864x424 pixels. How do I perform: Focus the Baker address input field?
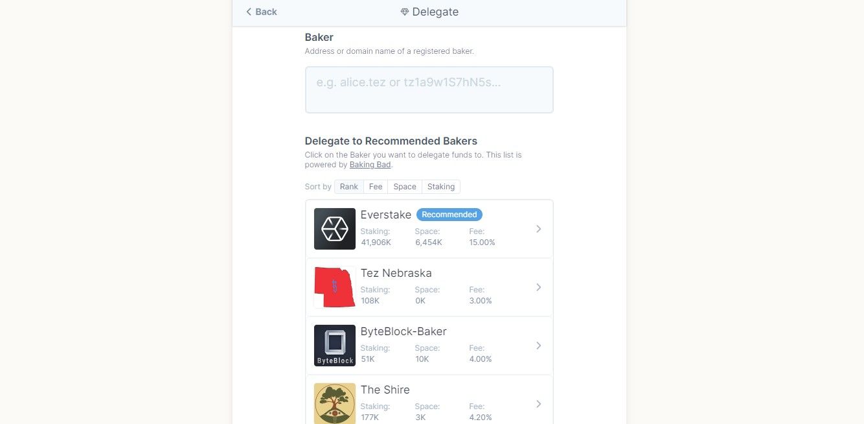click(x=429, y=89)
